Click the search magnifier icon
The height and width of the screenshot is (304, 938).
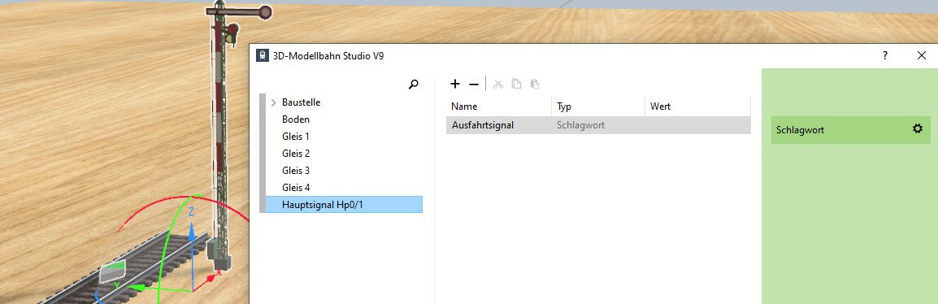pos(413,85)
